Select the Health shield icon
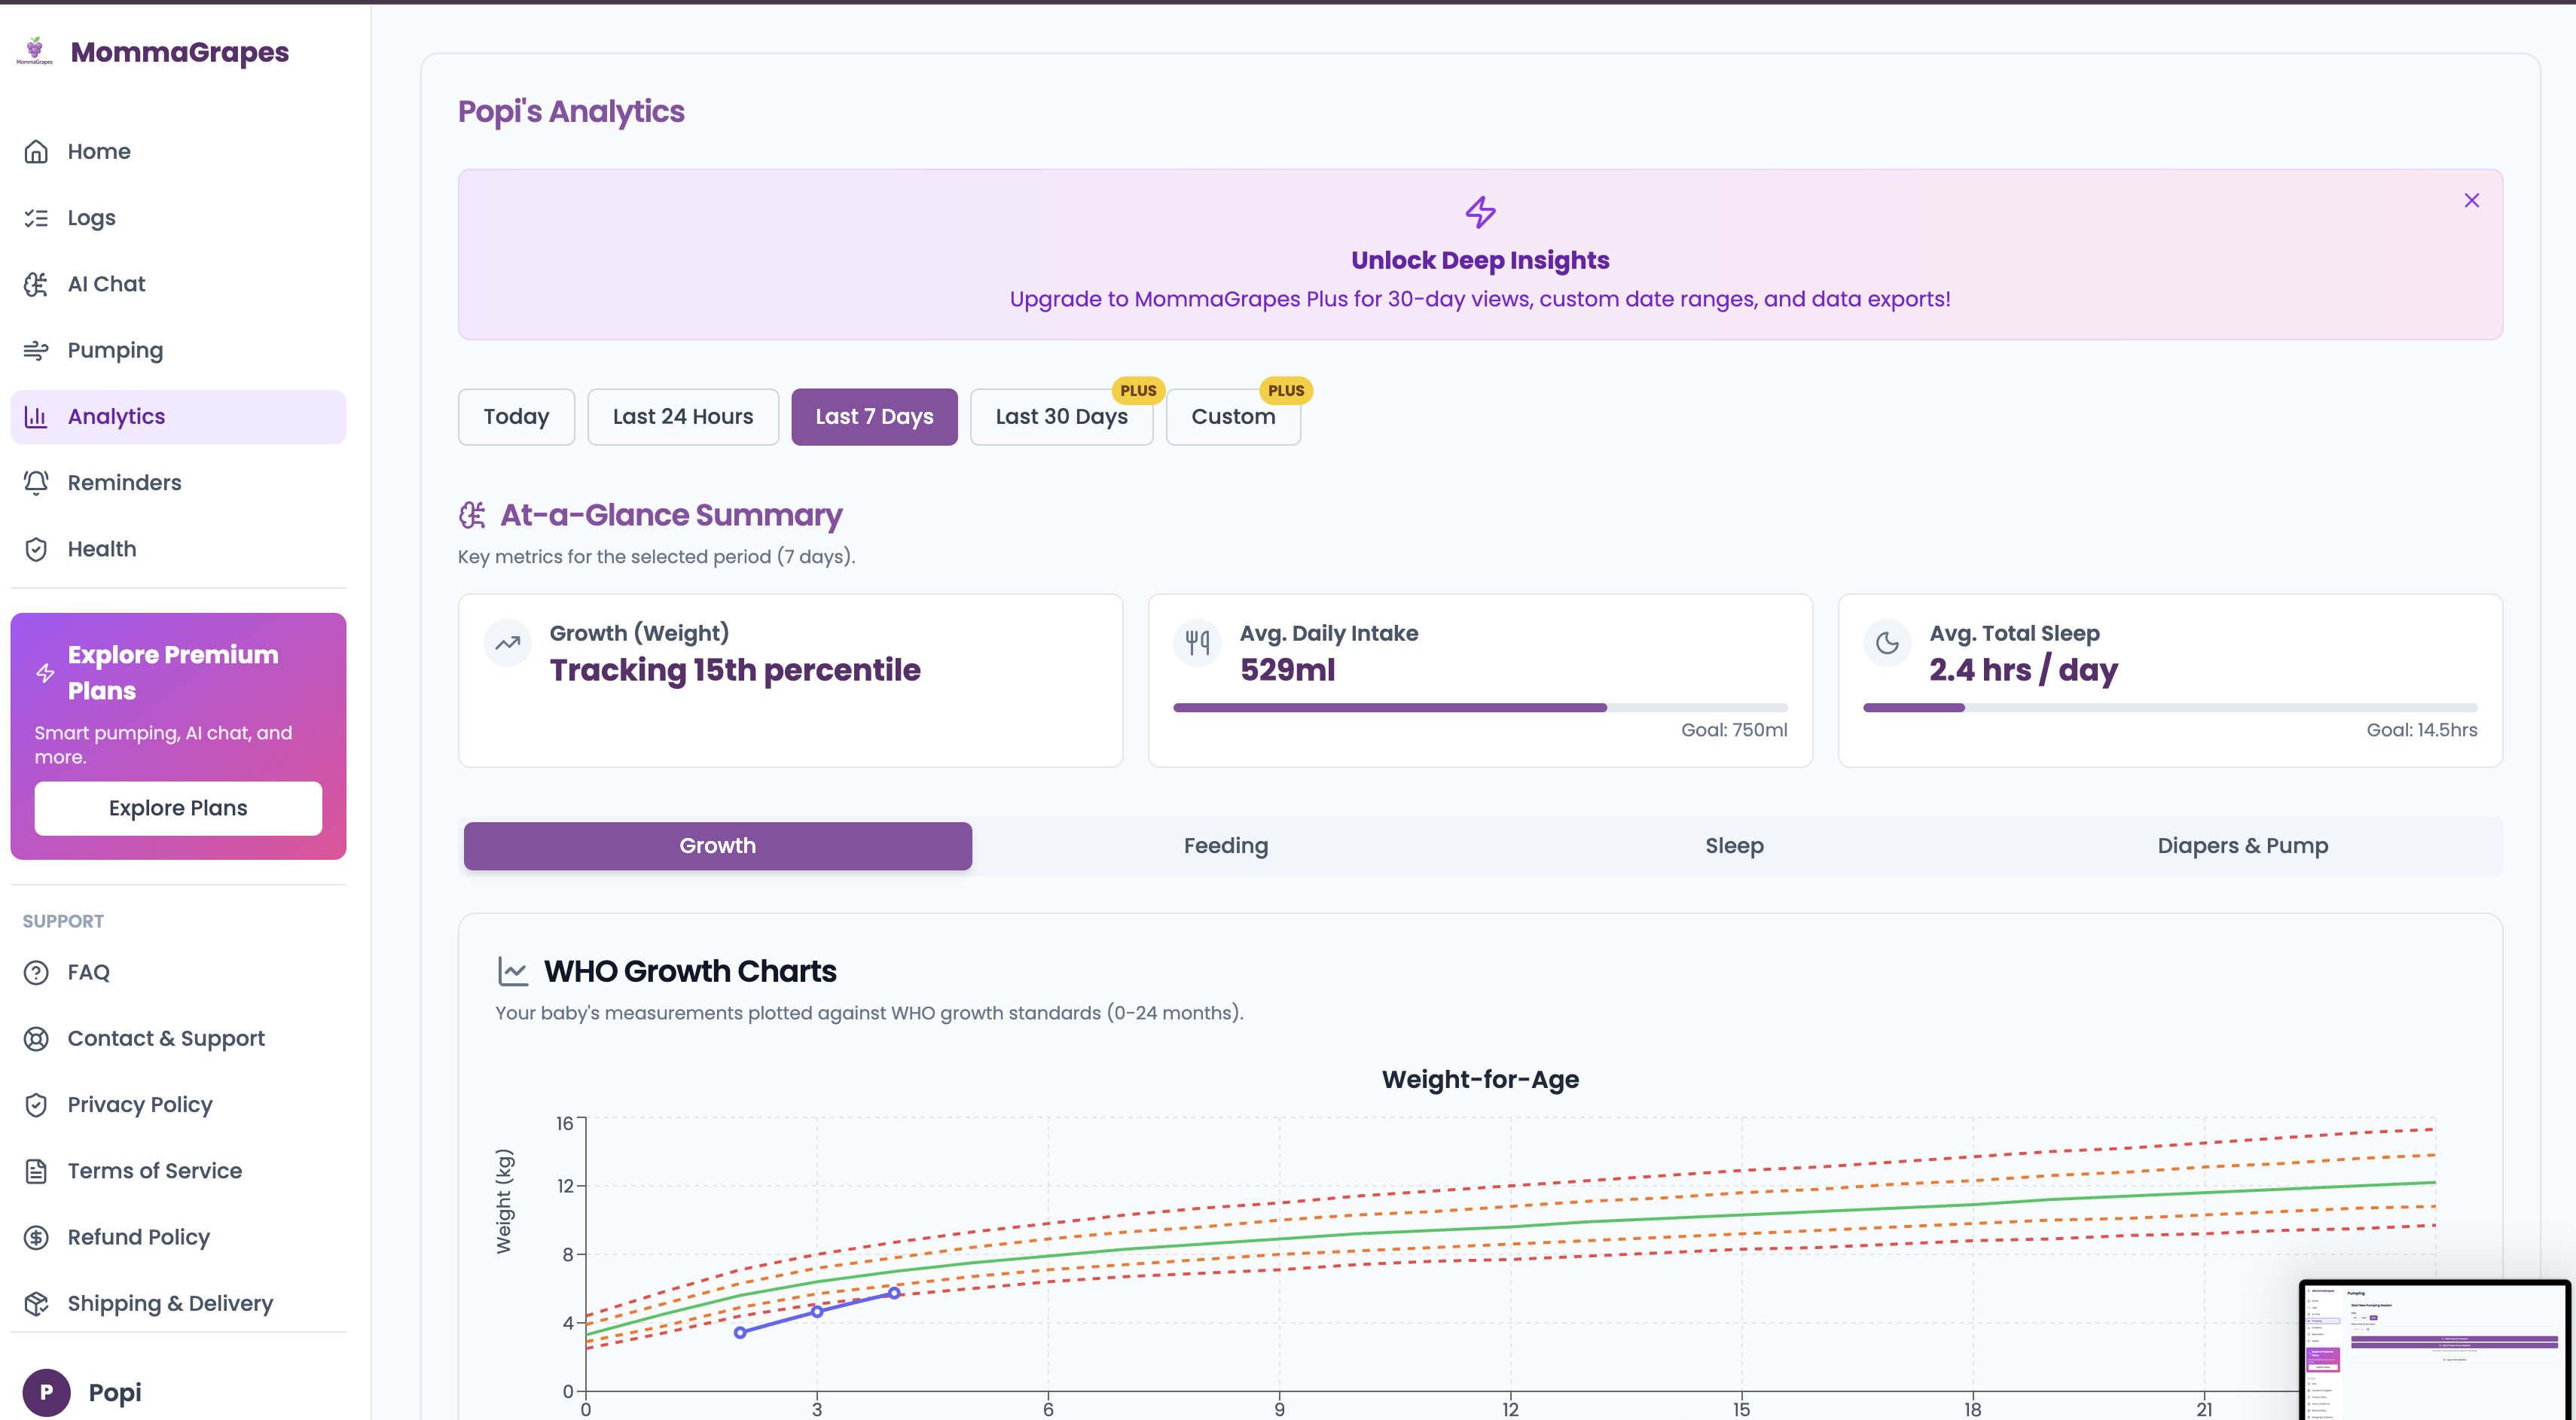The image size is (2576, 1420). [36, 549]
